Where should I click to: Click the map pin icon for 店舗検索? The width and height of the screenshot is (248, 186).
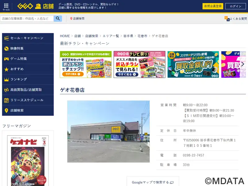71,19
